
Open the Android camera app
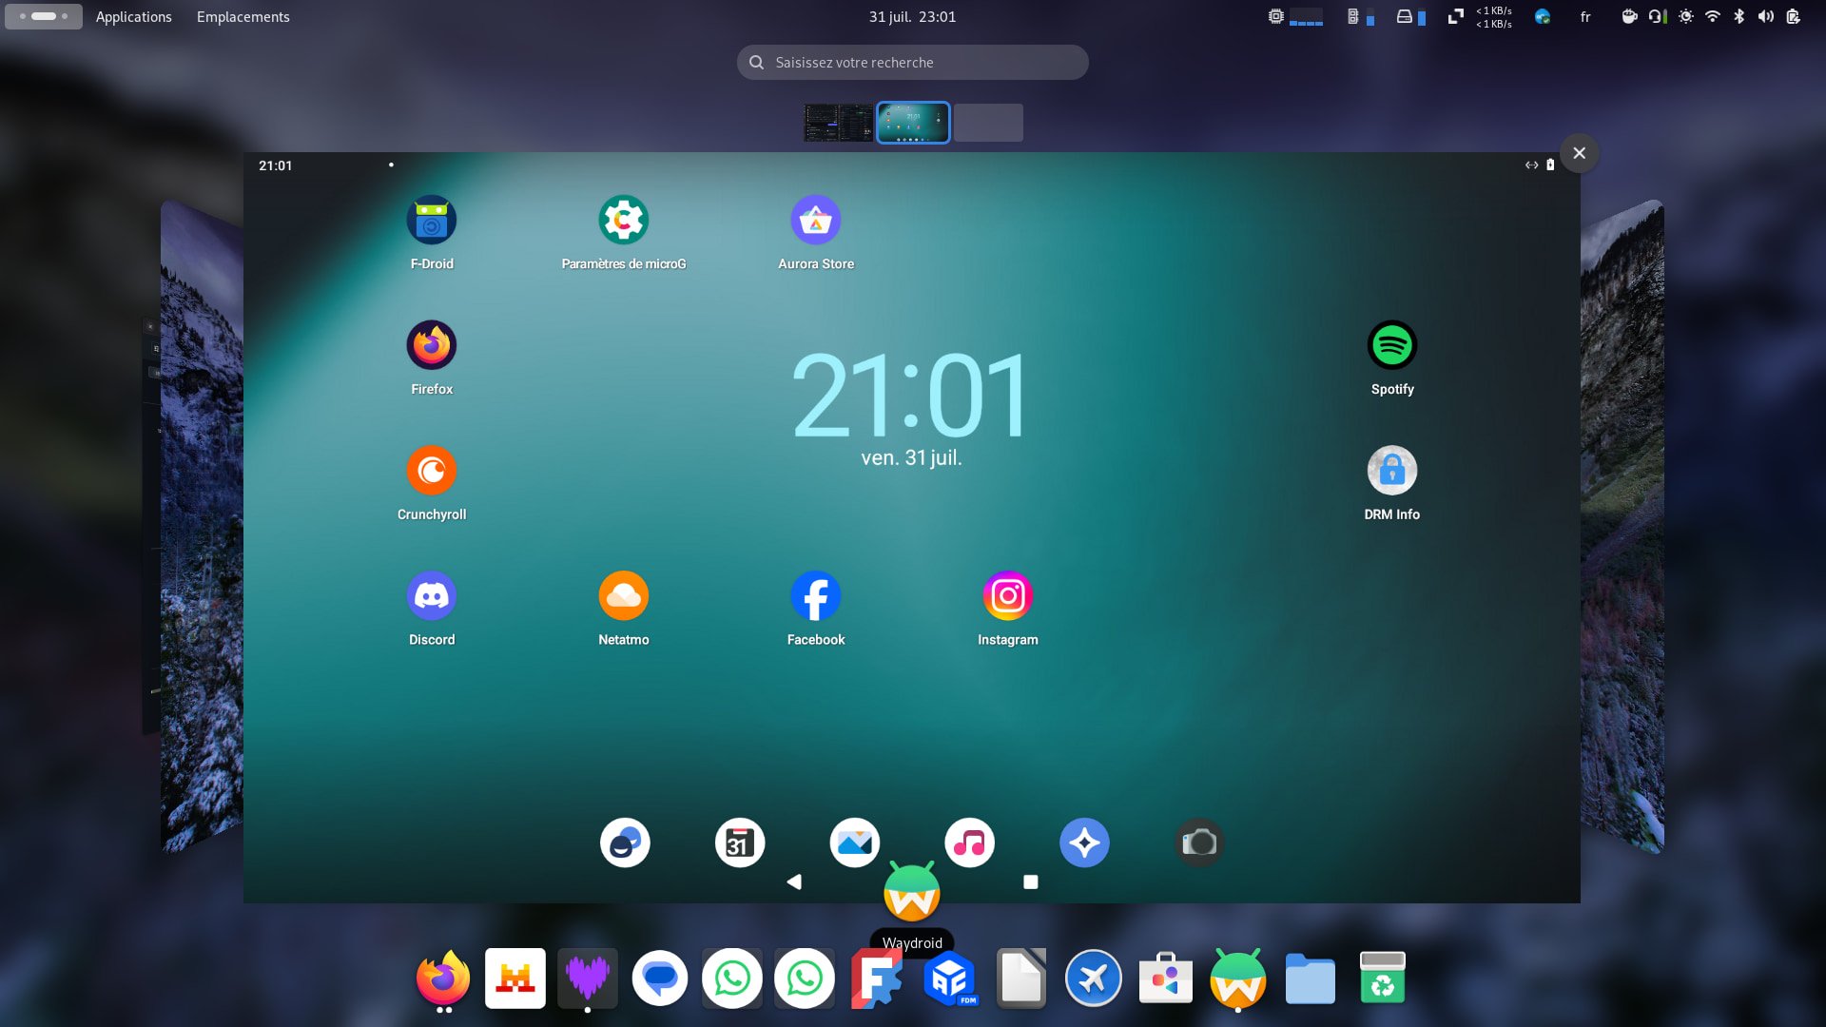tap(1200, 843)
